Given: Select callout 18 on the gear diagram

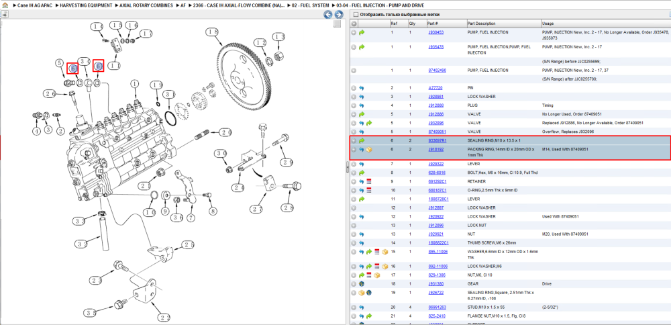Looking at the screenshot, I should 212,32.
